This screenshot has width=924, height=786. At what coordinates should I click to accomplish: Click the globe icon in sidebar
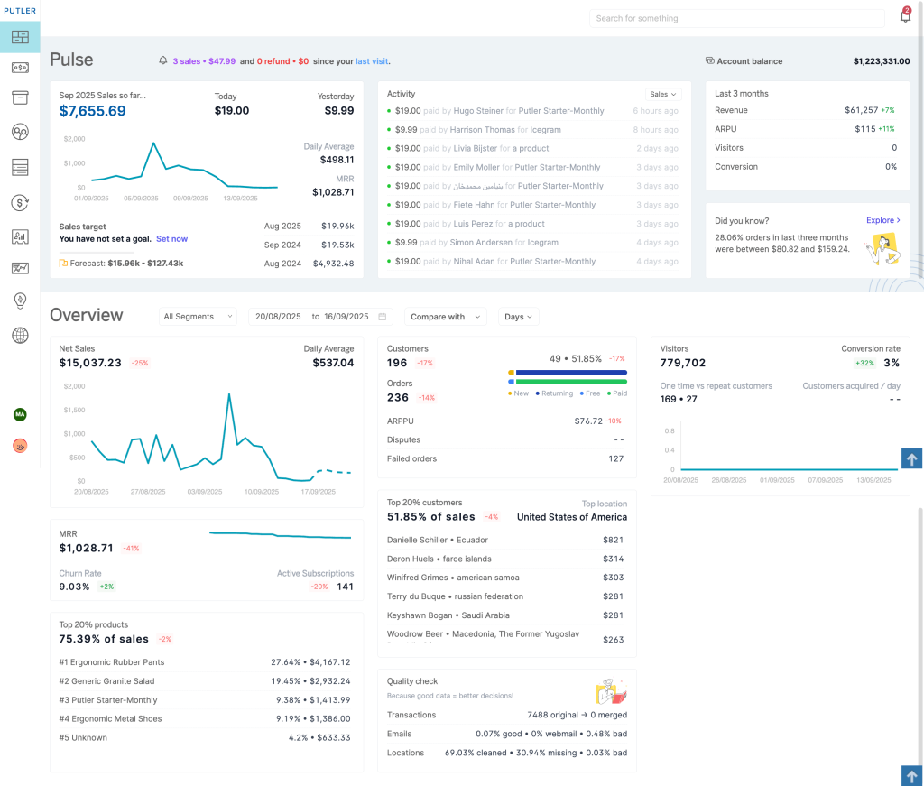[20, 336]
